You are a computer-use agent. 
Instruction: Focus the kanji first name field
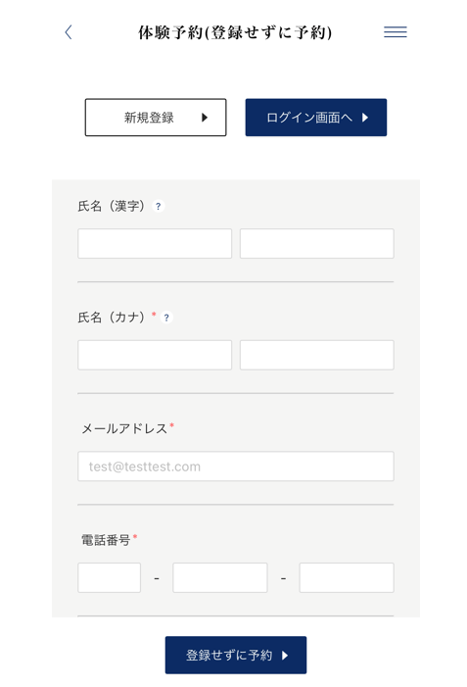pyautogui.click(x=317, y=243)
